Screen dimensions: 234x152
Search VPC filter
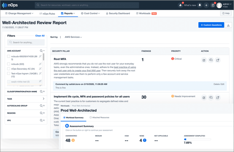click(x=41, y=120)
